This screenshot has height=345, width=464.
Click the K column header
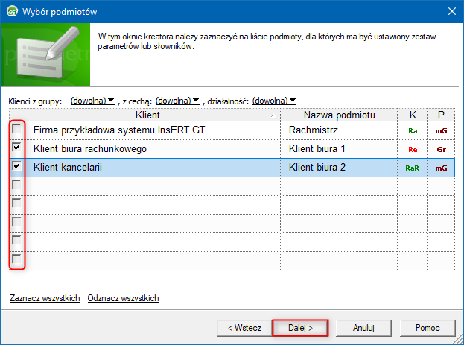413,115
